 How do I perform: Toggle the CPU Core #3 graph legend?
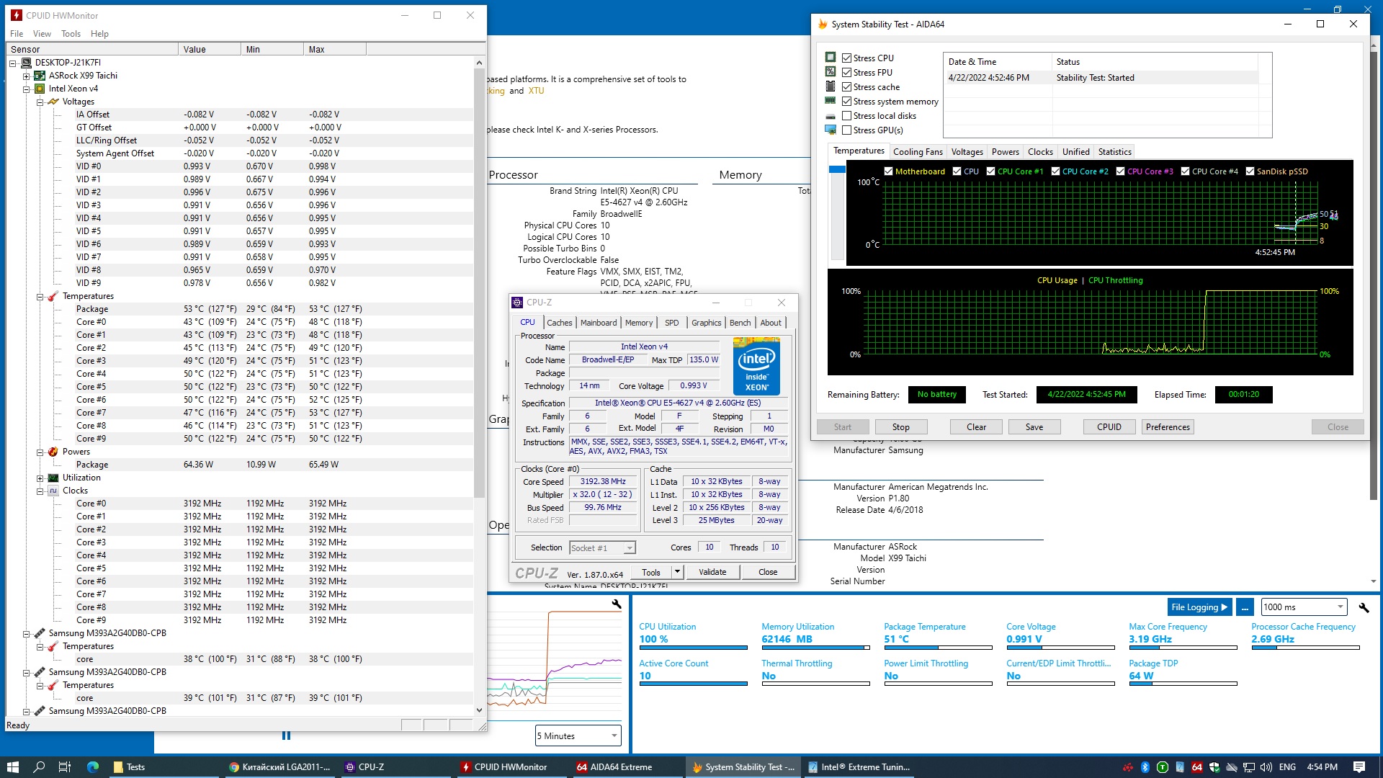[1120, 171]
